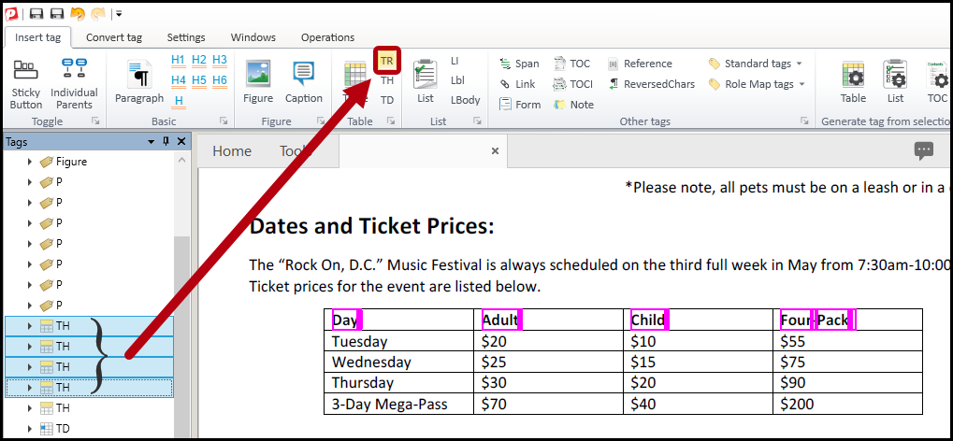The width and height of the screenshot is (953, 441).
Task: Close the open document tab
Action: (x=495, y=151)
